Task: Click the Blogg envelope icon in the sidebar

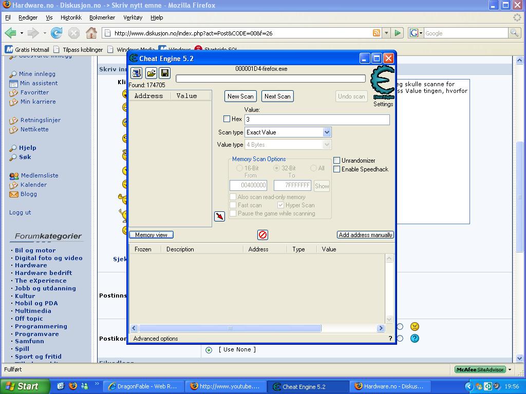Action: (x=14, y=194)
